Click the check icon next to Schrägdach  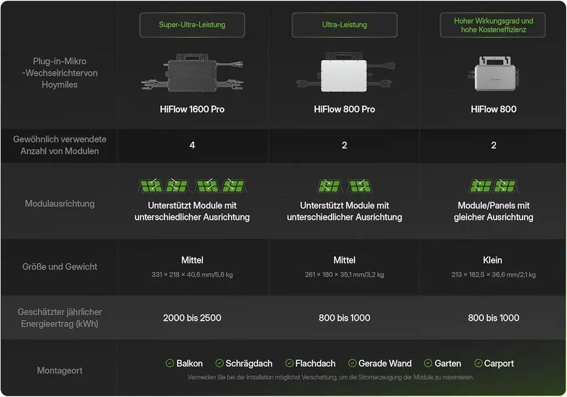219,363
